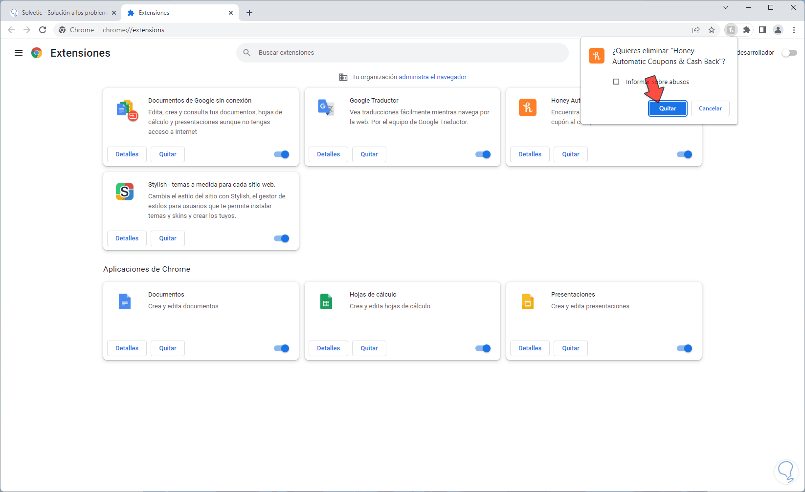This screenshot has width=805, height=492.
Task: Click the search magnifier icon
Action: pyautogui.click(x=247, y=53)
